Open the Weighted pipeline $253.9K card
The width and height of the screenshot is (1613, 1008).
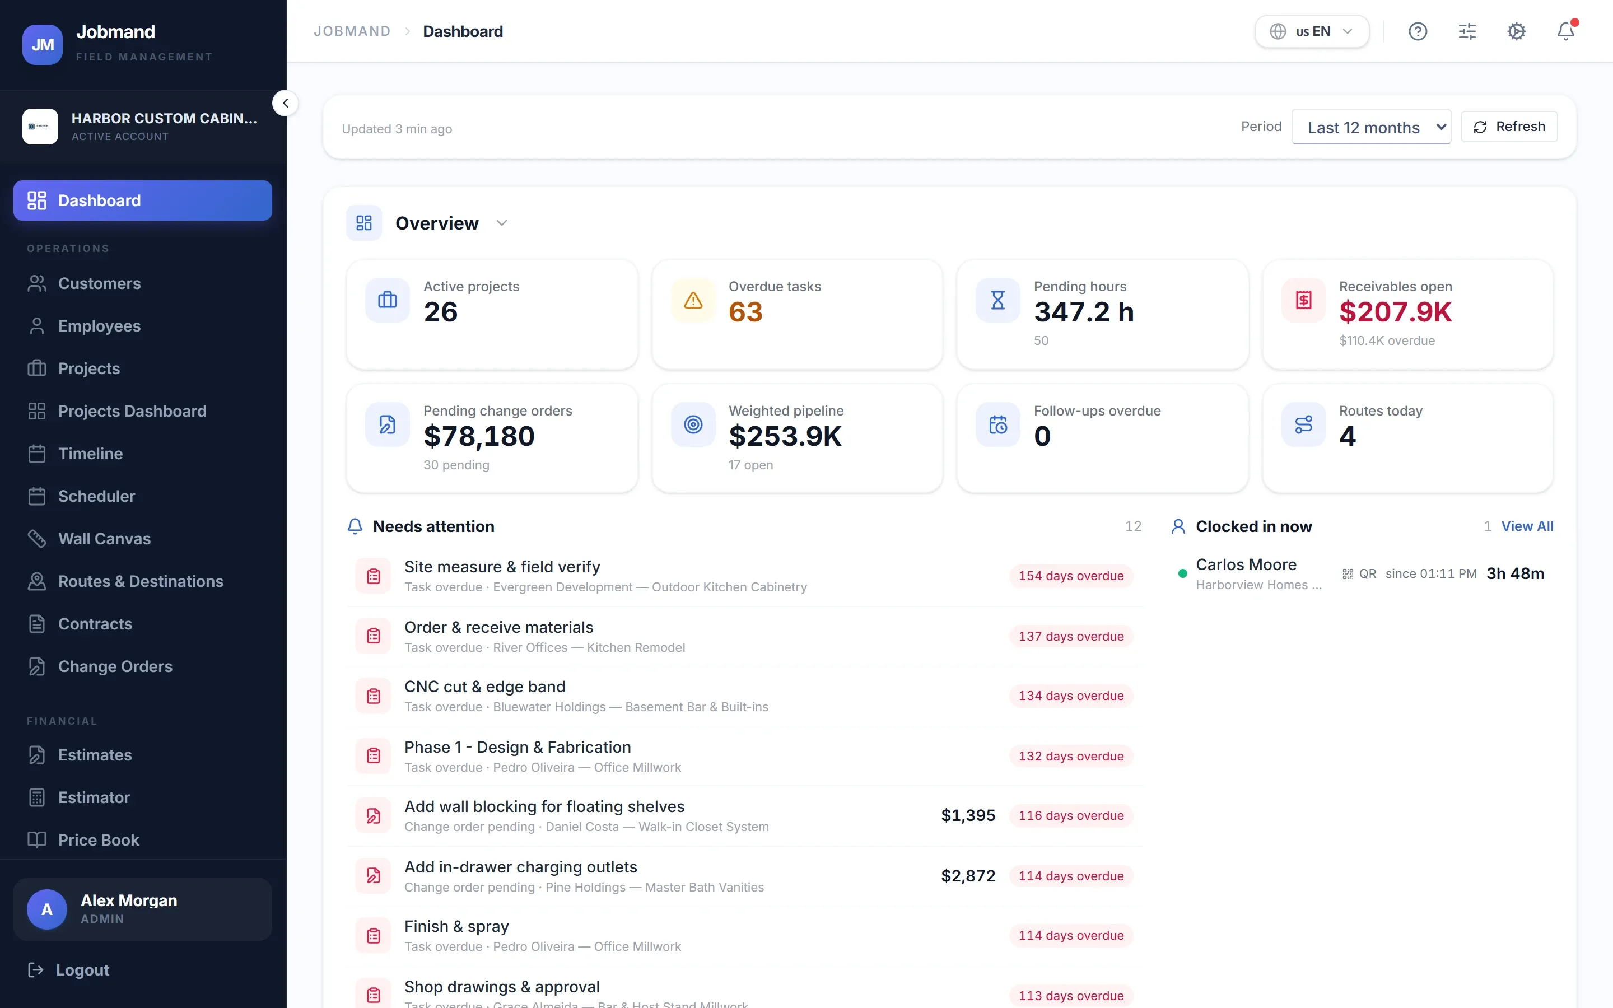pyautogui.click(x=797, y=438)
